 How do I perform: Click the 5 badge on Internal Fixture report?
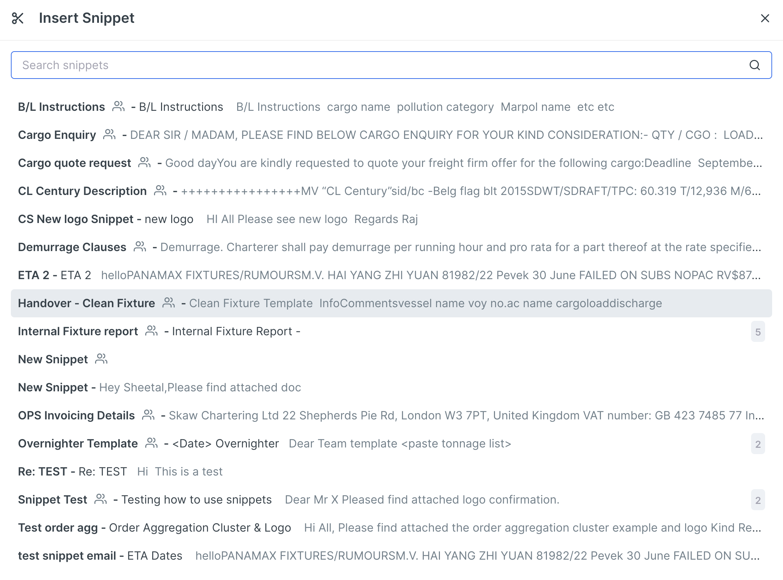pyautogui.click(x=758, y=332)
